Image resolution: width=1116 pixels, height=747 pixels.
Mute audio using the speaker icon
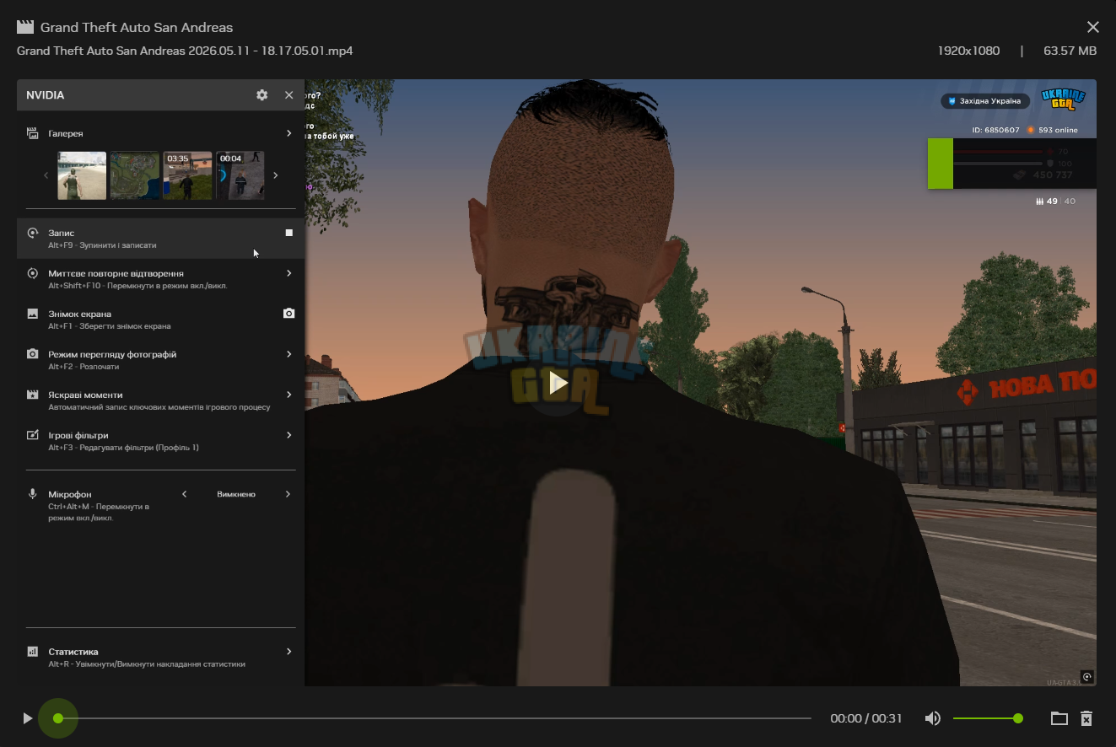click(932, 718)
